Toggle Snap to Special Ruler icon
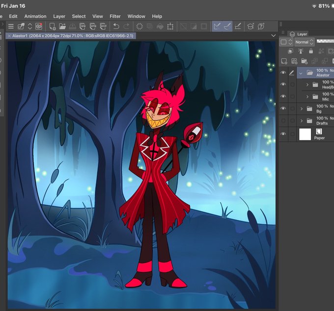This screenshot has width=334, height=311. point(227,26)
